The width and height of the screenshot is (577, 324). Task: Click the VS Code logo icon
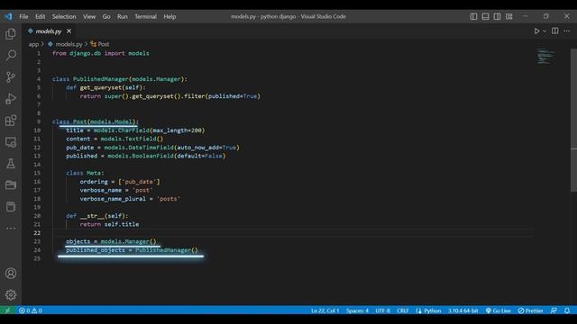[8, 16]
